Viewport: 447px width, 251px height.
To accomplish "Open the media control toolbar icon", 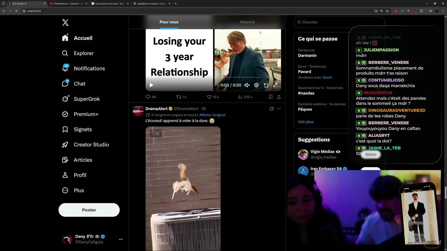I will (x=431, y=11).
